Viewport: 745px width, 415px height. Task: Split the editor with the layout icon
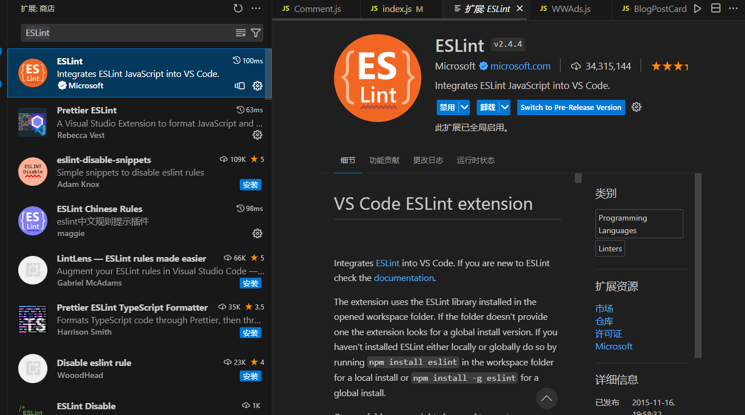tap(716, 9)
